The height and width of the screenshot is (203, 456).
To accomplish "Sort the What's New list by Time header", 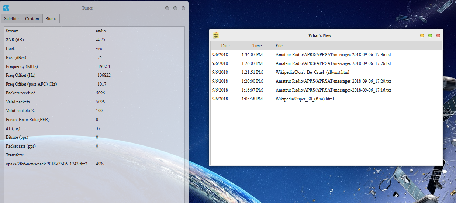I will [257, 46].
